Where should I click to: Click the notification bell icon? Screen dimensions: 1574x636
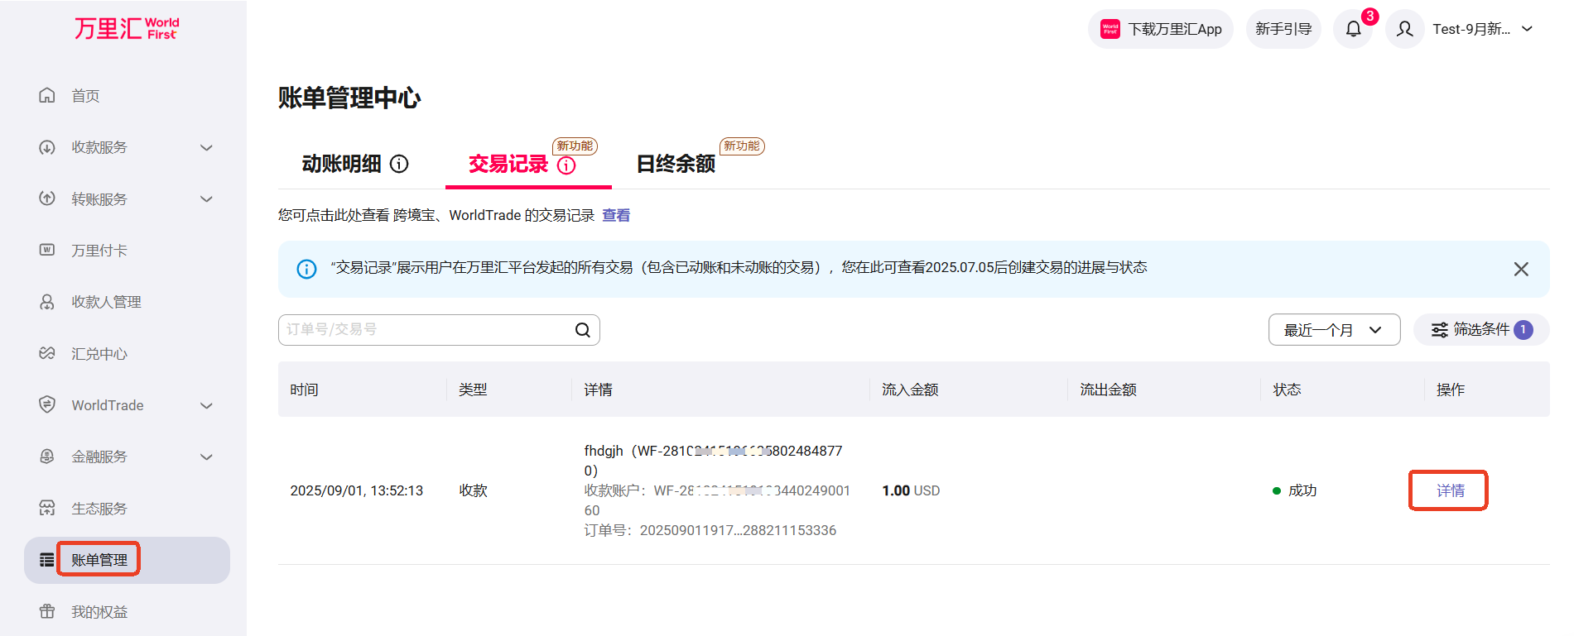(1353, 30)
